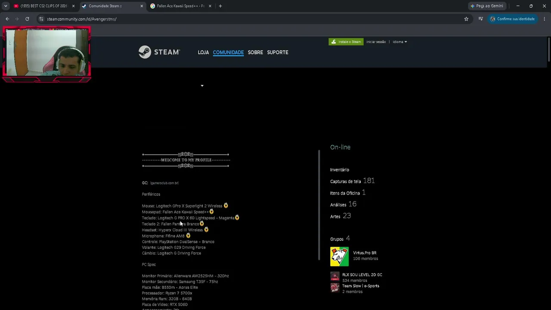Click the 106 membros count
Viewport: 551px width, 310px height.
[365, 259]
